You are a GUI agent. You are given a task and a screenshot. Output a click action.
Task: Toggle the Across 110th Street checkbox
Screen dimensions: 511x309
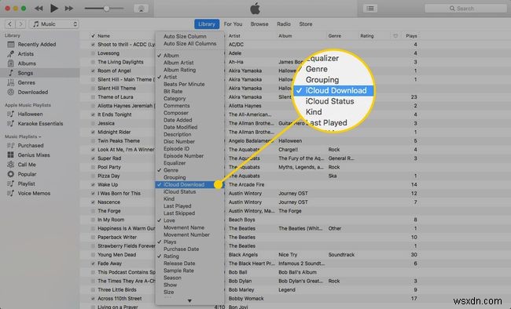click(x=93, y=299)
